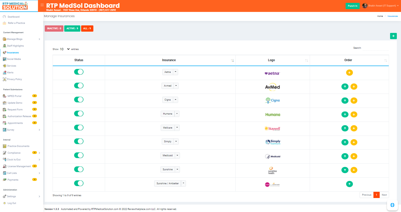This screenshot has width=401, height=212.
Task: Move Simply up with green arrow
Action: click(345, 142)
